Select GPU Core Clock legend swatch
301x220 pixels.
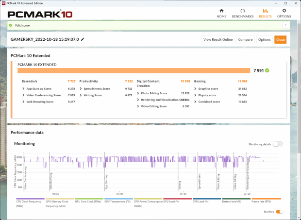pyautogui.click(x=89, y=199)
